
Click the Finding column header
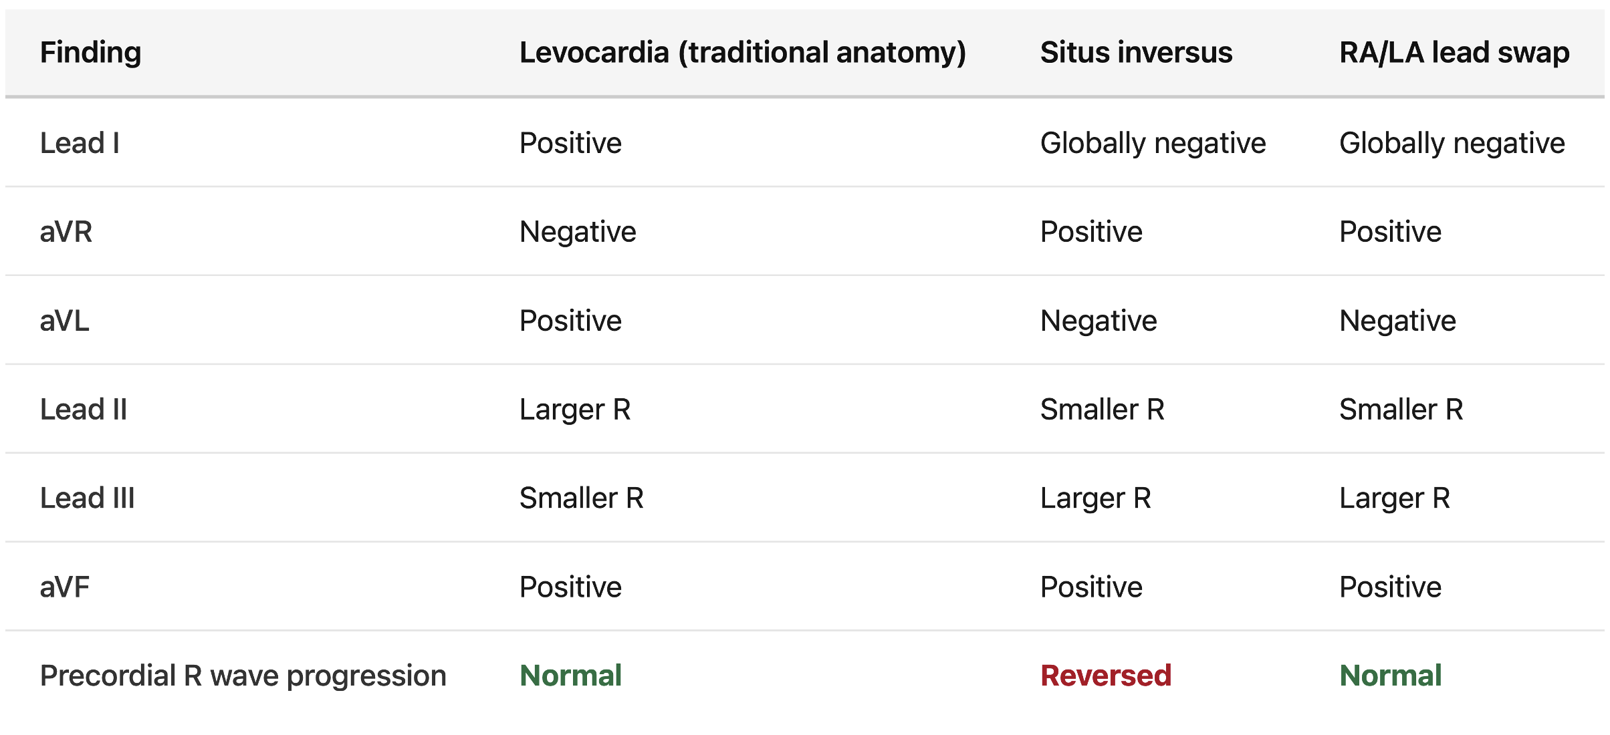pyautogui.click(x=90, y=53)
